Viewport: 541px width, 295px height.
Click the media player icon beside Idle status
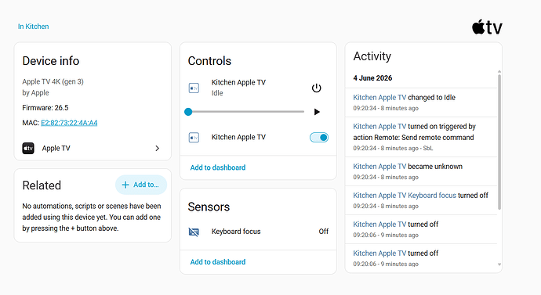pos(194,88)
